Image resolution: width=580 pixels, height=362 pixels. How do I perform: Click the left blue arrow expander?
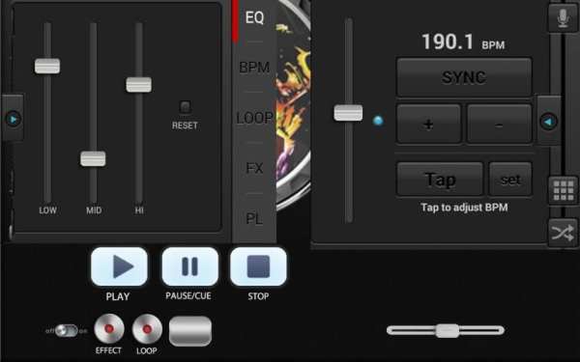click(x=14, y=119)
